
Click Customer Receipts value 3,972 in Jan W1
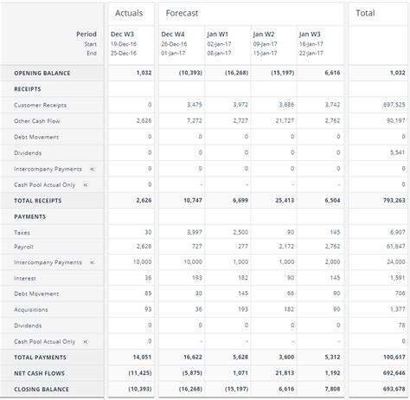[x=240, y=105]
